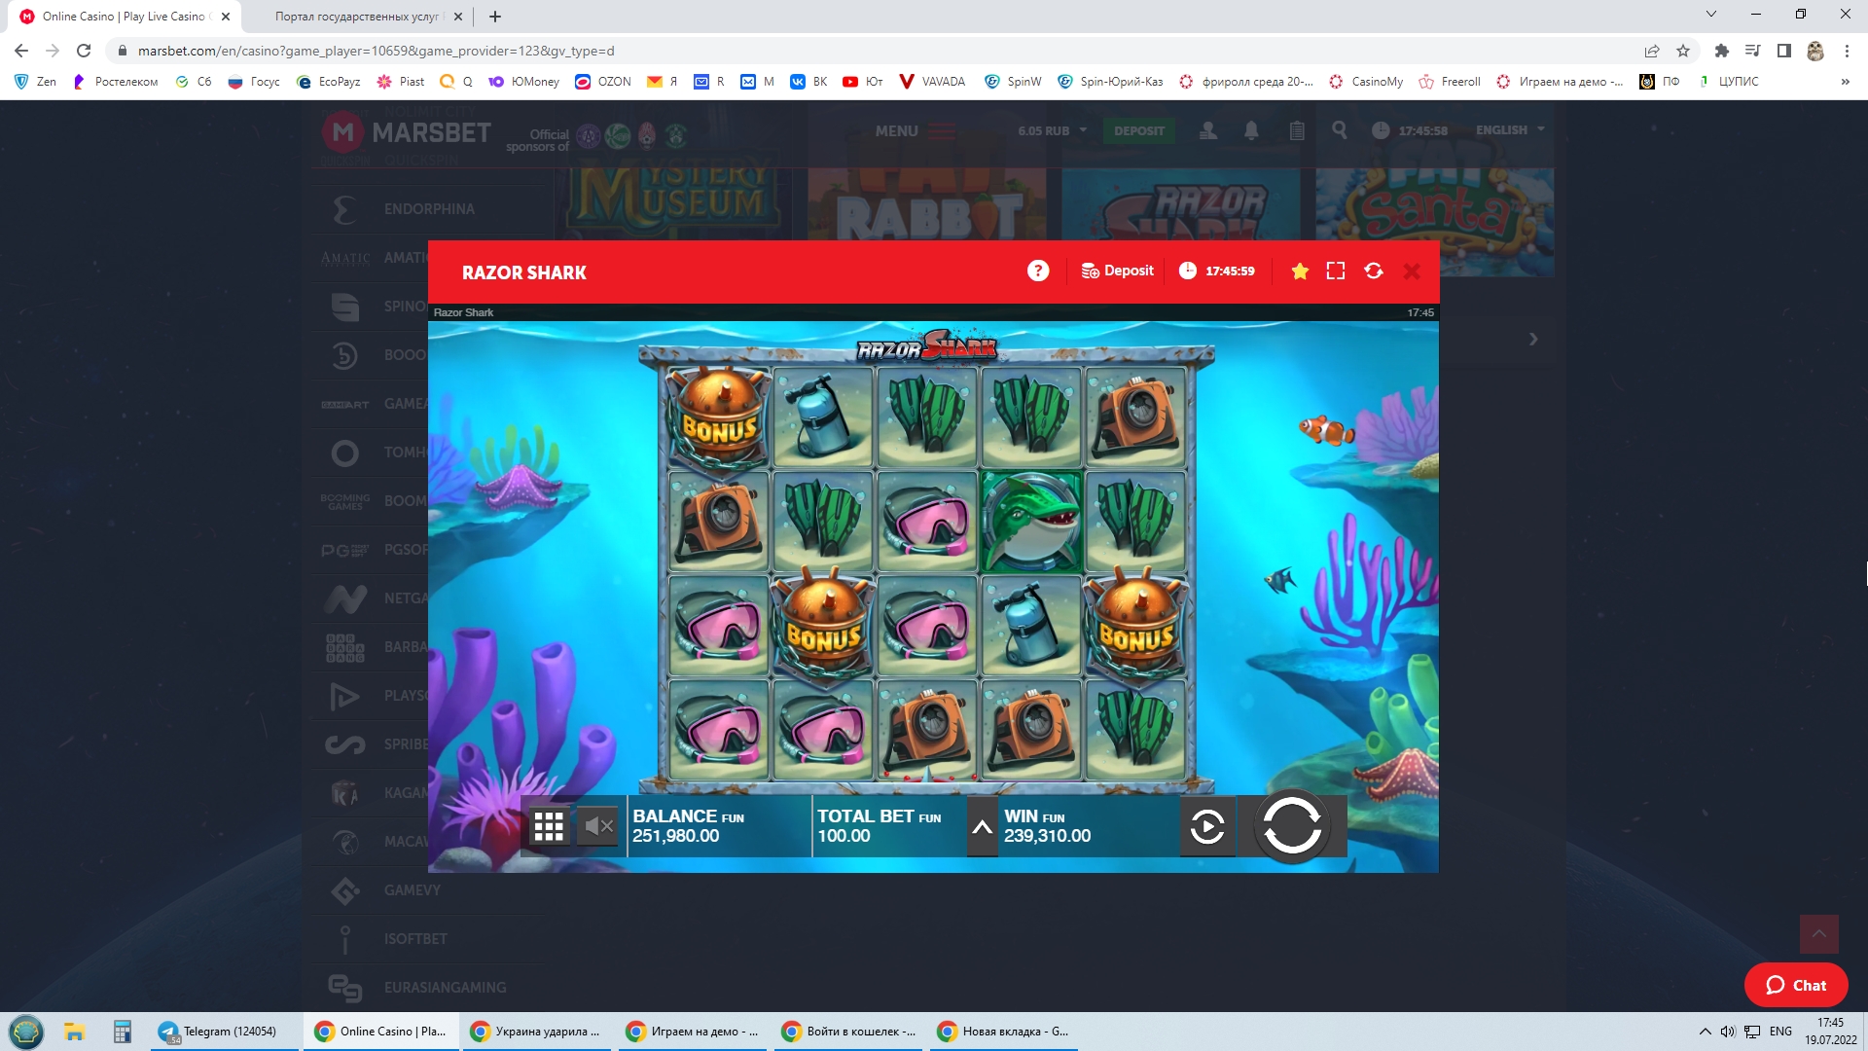Close the Razor Shark game window
Viewport: 1868px width, 1051px height.
(x=1412, y=272)
